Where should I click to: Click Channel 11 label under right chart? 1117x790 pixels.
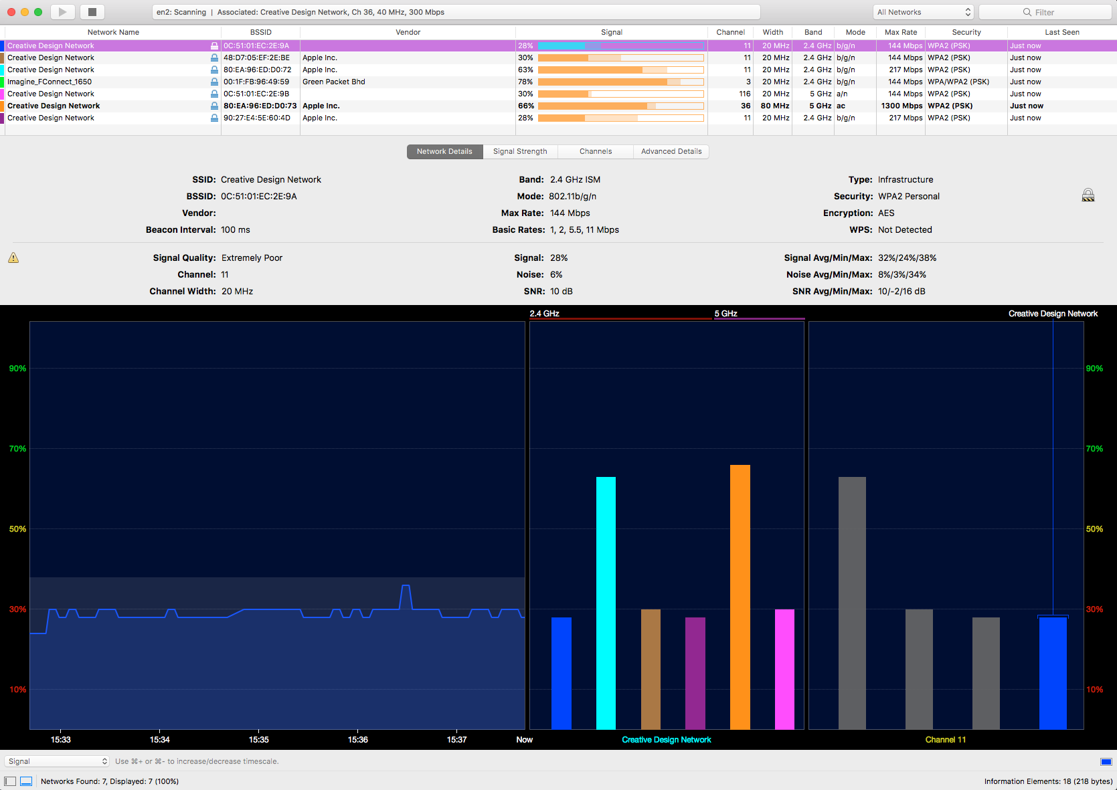pos(946,740)
